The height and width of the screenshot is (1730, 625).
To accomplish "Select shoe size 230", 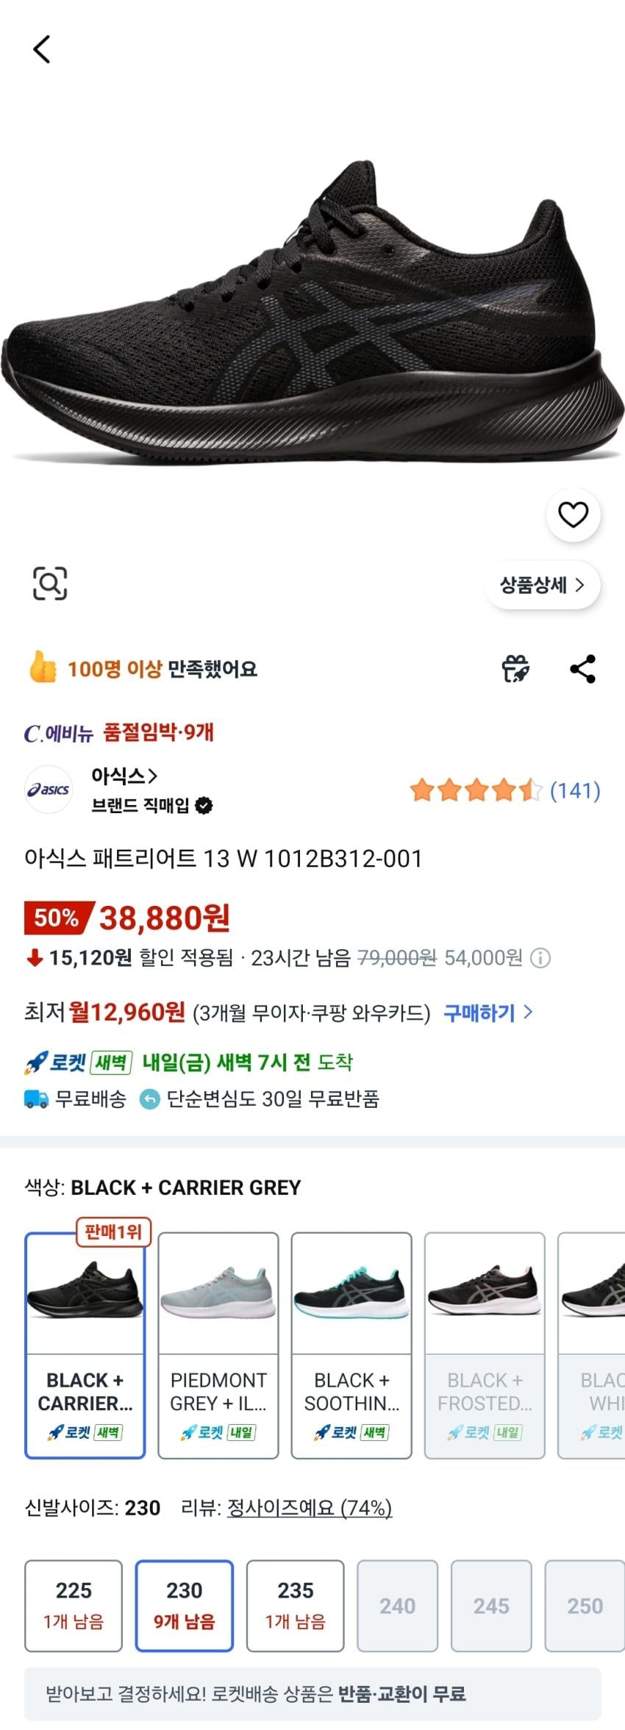I will [184, 1606].
